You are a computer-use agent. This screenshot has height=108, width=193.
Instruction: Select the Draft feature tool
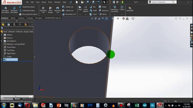(x=93, y=10)
